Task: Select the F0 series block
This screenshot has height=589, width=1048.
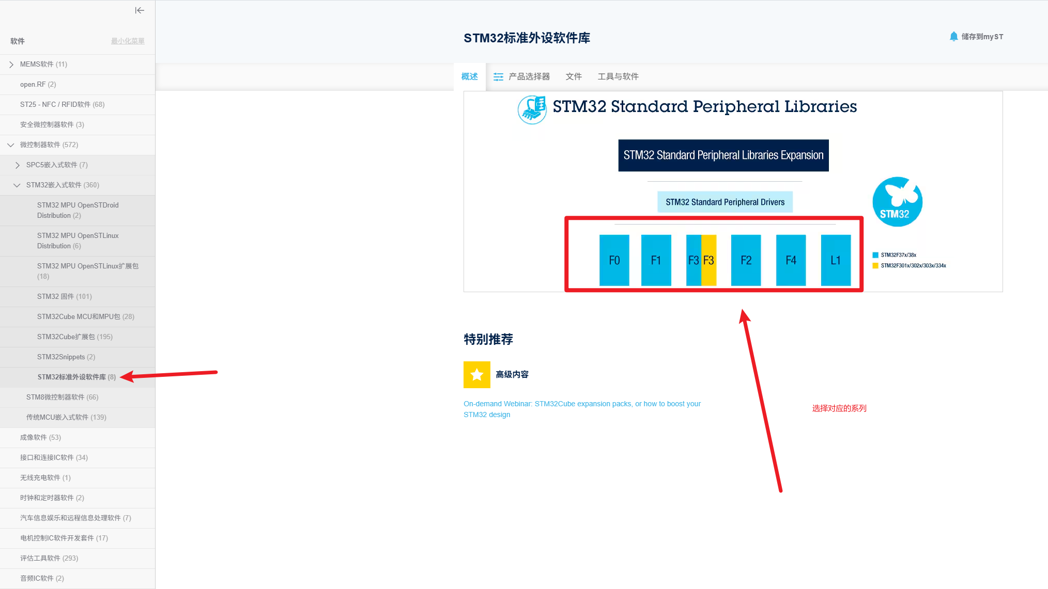Action: [614, 260]
